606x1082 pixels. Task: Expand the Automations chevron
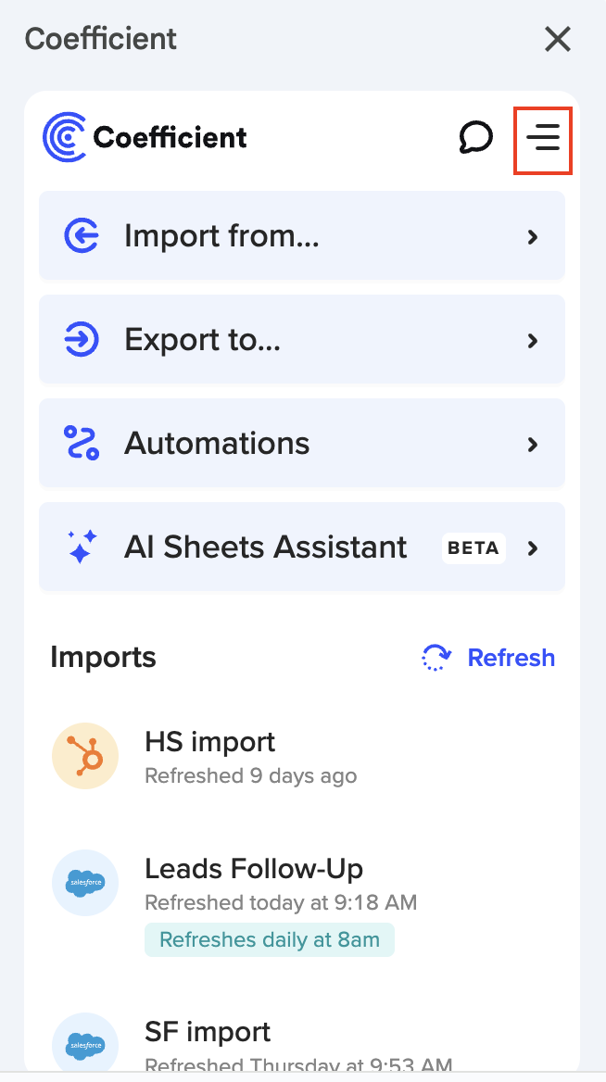(x=533, y=445)
